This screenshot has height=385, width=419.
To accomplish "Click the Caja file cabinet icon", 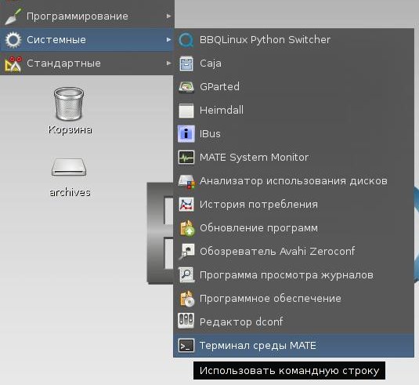I will click(186, 64).
